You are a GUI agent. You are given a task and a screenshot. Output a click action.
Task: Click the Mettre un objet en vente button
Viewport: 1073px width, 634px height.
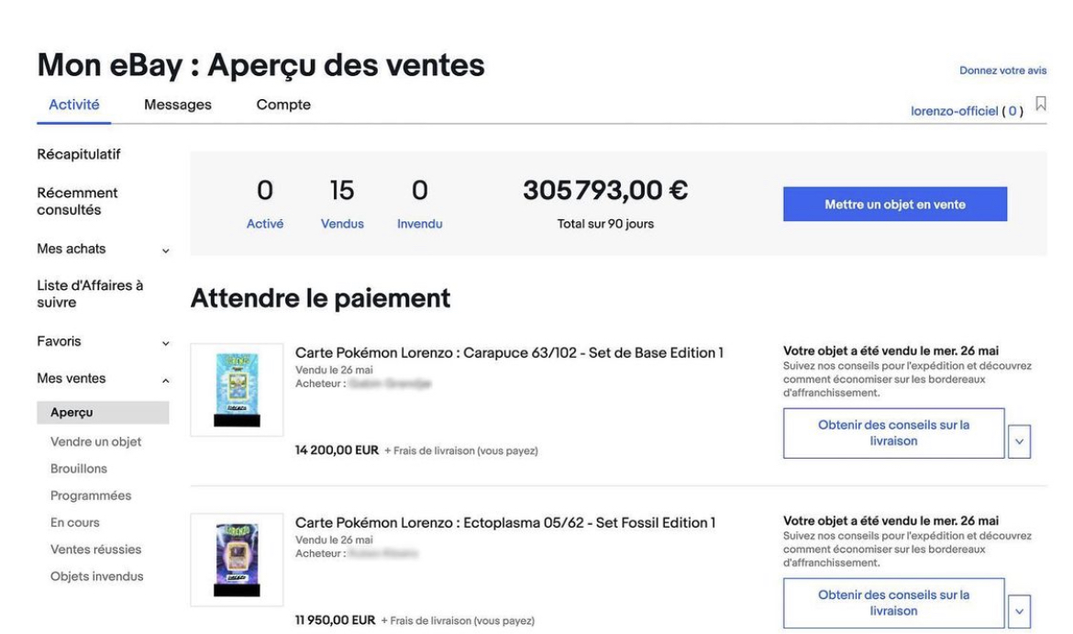coord(895,204)
